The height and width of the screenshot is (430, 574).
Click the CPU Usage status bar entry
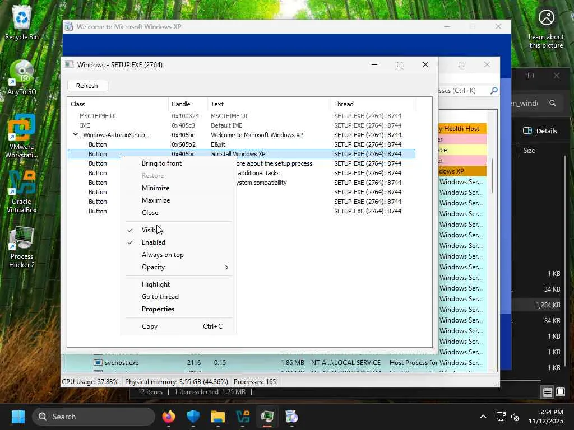click(90, 382)
